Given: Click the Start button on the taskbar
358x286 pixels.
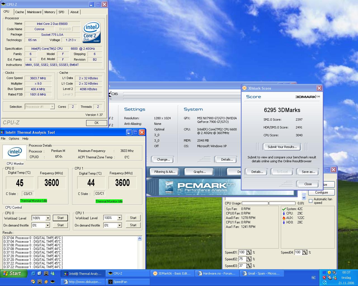Looking at the screenshot, I should [x=14, y=273].
